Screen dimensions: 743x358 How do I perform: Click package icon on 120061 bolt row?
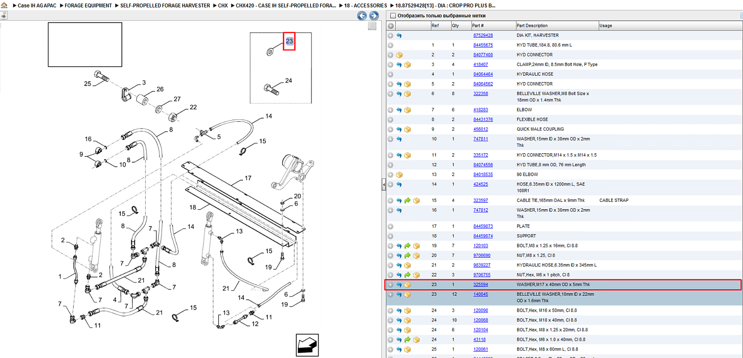point(408,350)
